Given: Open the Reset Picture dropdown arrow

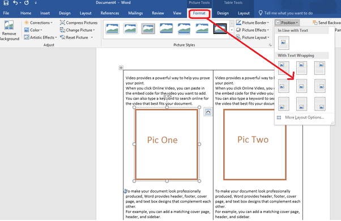Looking at the screenshot, I should point(92,37).
